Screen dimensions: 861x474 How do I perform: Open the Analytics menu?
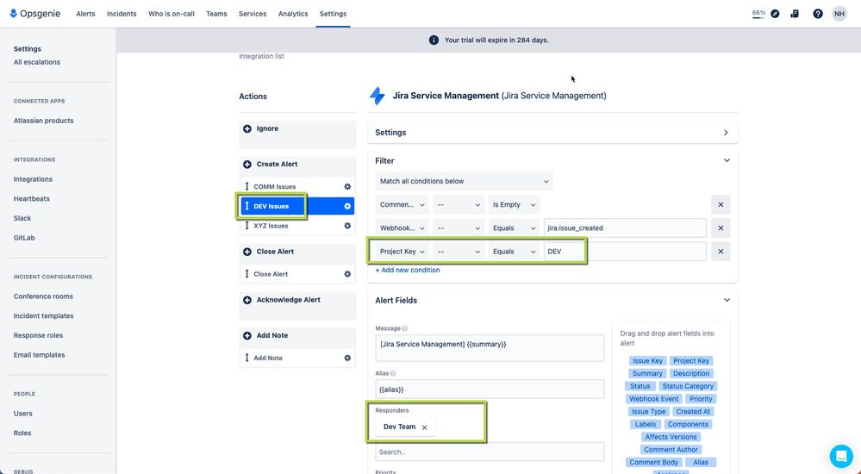point(293,14)
